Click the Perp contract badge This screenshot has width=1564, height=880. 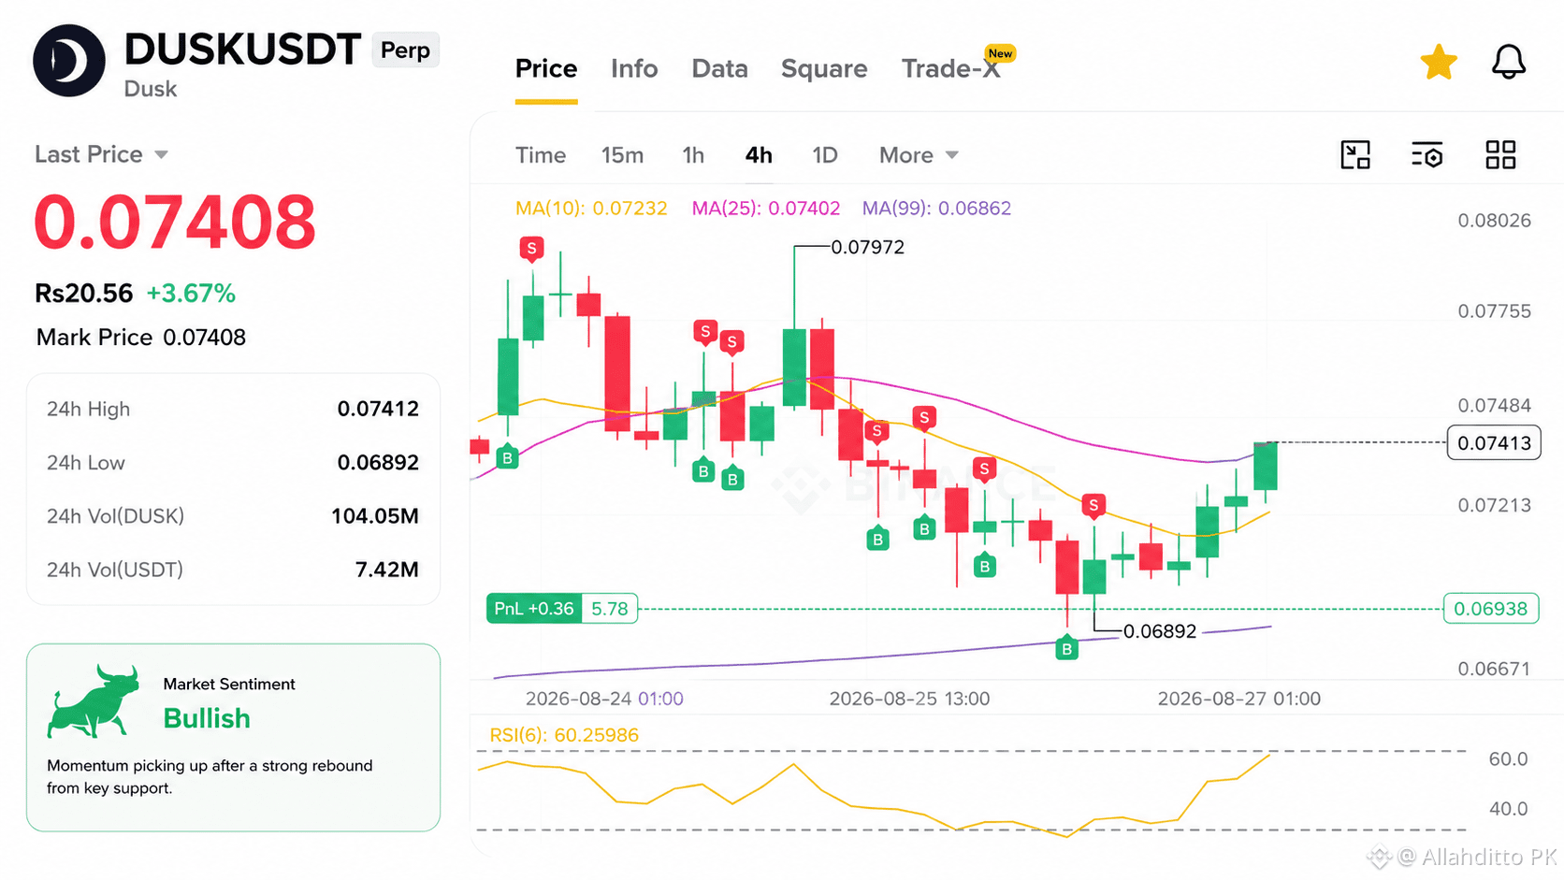coord(405,50)
